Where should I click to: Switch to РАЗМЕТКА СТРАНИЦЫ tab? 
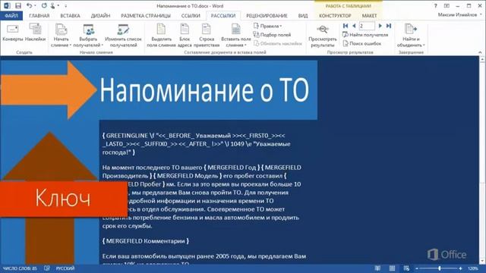146,15
